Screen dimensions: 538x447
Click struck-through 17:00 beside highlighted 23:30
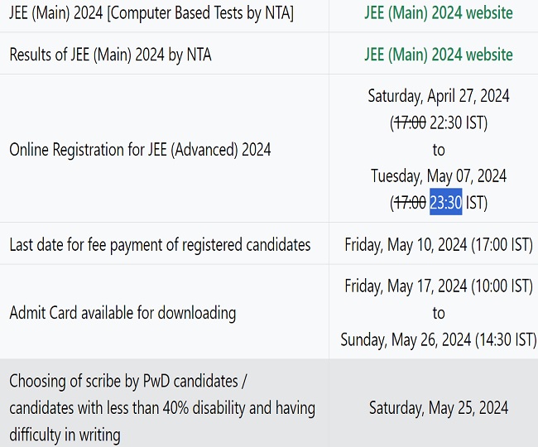pos(410,203)
